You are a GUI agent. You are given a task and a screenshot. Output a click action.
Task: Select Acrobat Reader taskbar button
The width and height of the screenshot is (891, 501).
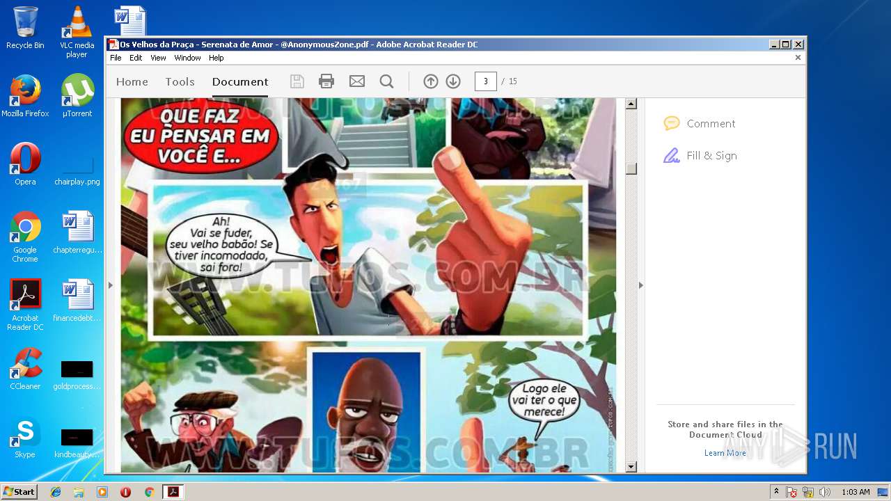173,492
